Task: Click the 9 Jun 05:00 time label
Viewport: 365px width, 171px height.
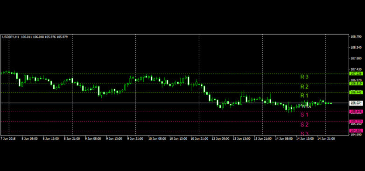Action: click(x=93, y=139)
